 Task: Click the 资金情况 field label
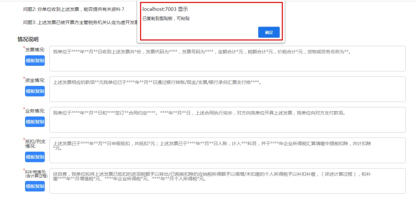coord(35,80)
